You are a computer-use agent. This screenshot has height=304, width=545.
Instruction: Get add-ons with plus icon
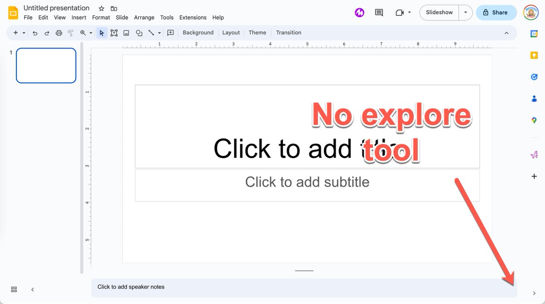click(x=534, y=176)
